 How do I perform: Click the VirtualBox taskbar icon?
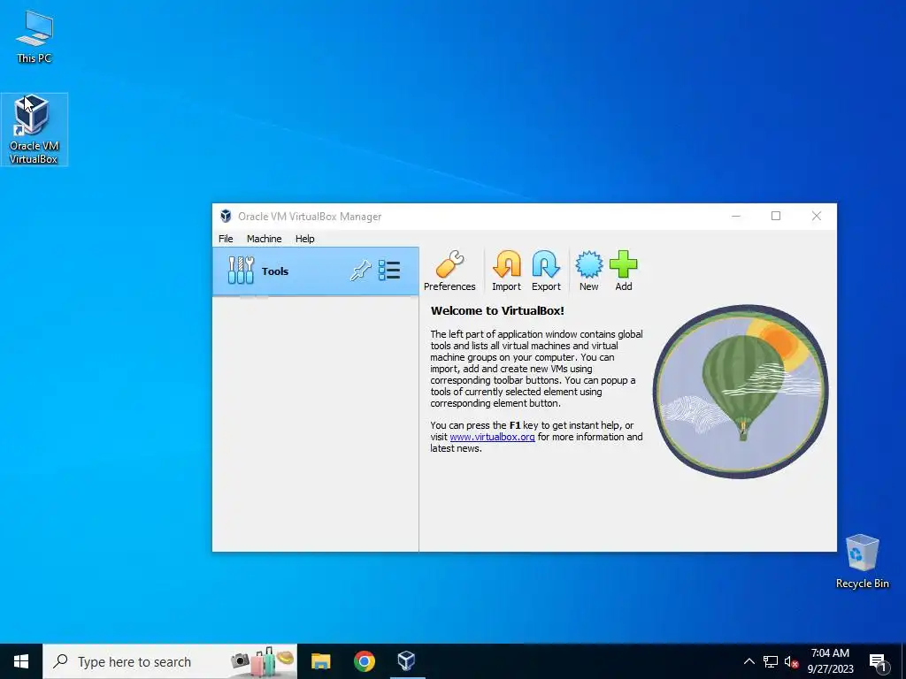pyautogui.click(x=407, y=661)
